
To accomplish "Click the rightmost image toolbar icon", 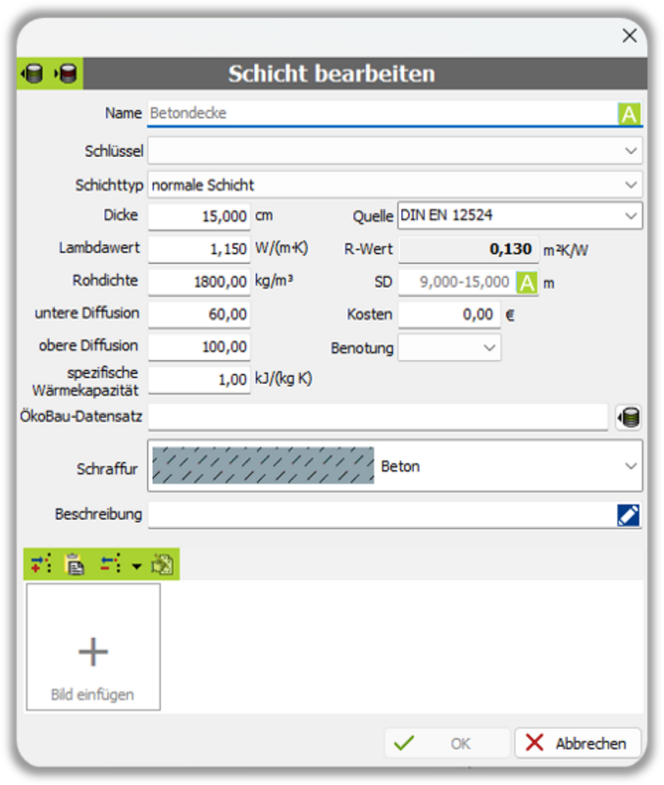I will (163, 564).
